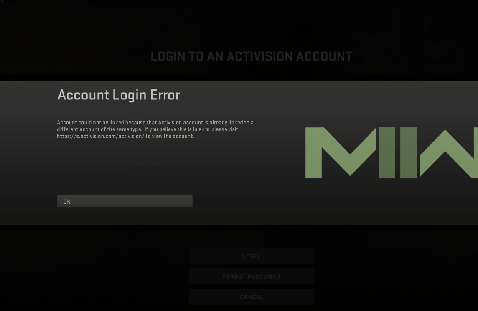Image resolution: width=478 pixels, height=311 pixels.
Task: Dismiss the error with the OK button
Action: [x=125, y=201]
